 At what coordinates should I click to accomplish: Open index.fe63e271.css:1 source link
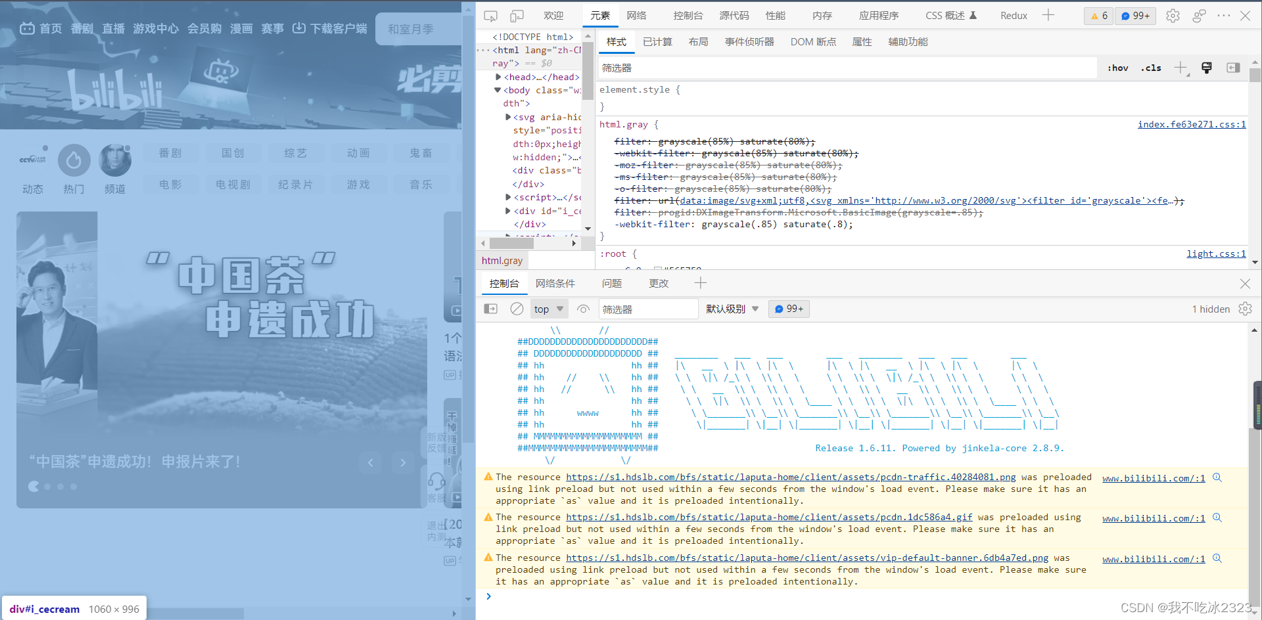[x=1192, y=124]
